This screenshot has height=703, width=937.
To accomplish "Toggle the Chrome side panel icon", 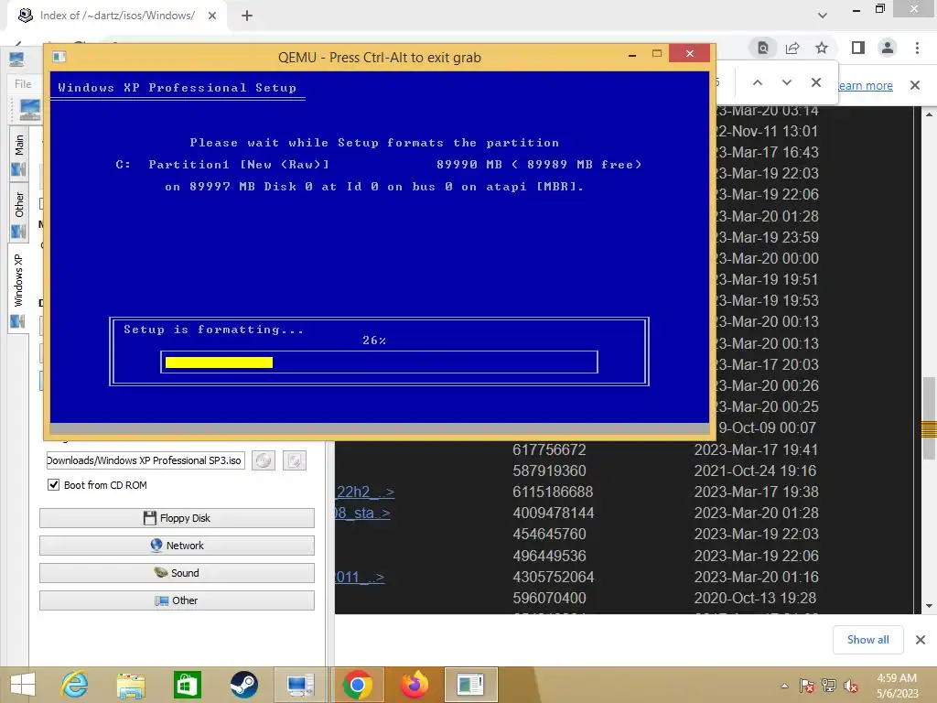I will (858, 48).
